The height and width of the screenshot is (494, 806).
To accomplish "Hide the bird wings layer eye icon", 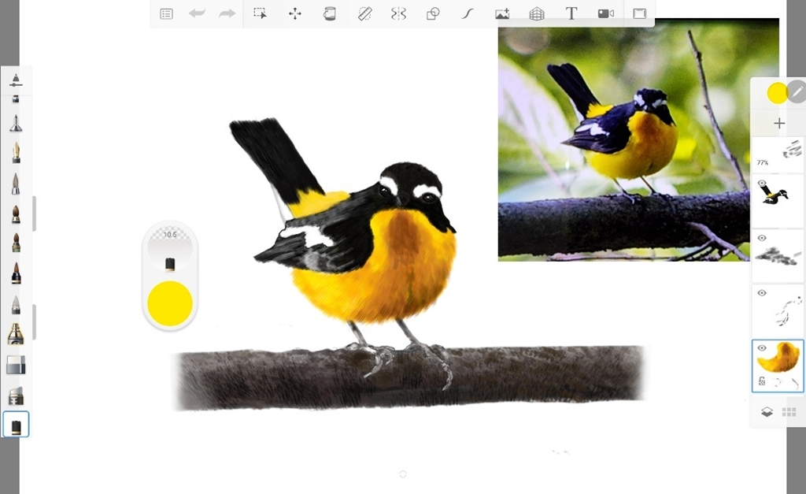I will pyautogui.click(x=762, y=184).
